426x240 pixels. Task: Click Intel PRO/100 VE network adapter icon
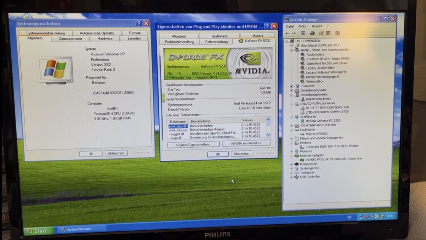coord(302,160)
